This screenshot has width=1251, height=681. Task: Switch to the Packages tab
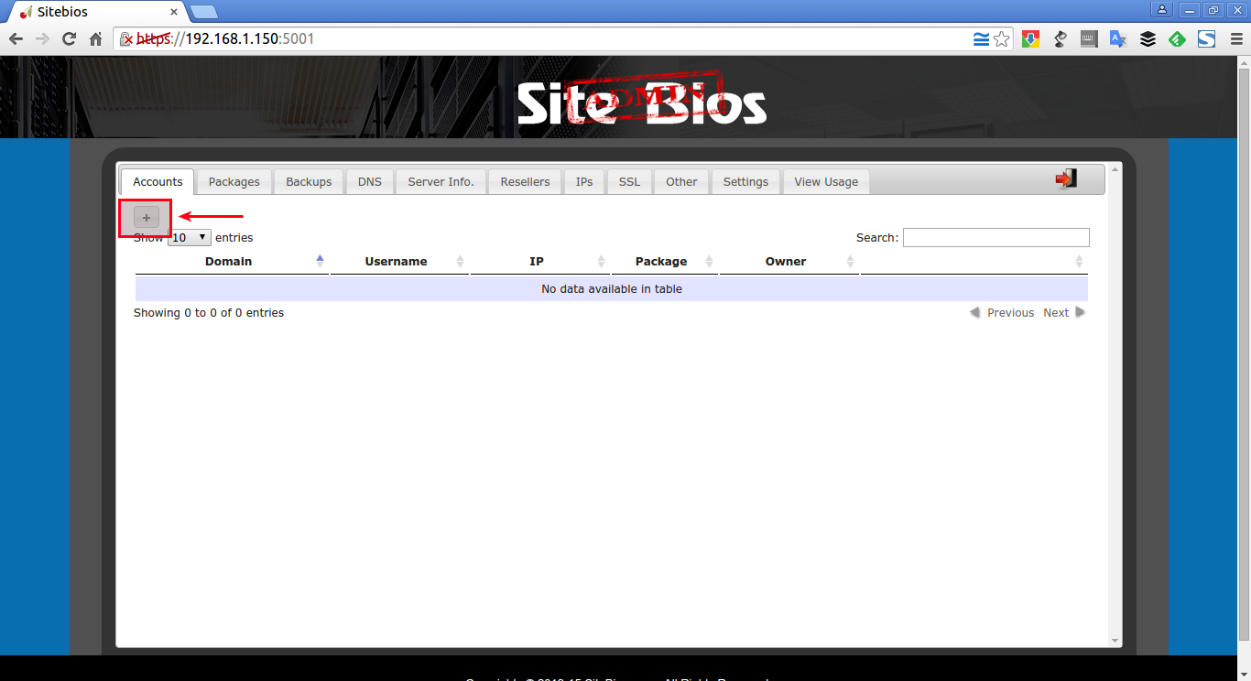[x=234, y=181]
